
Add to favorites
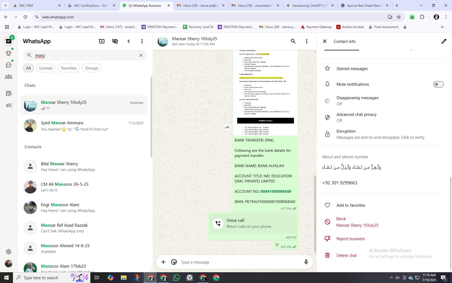coord(383,205)
